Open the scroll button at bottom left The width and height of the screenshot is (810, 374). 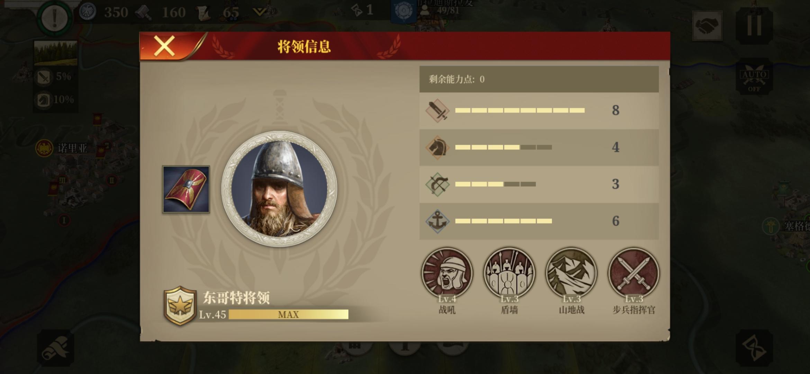[x=55, y=347]
